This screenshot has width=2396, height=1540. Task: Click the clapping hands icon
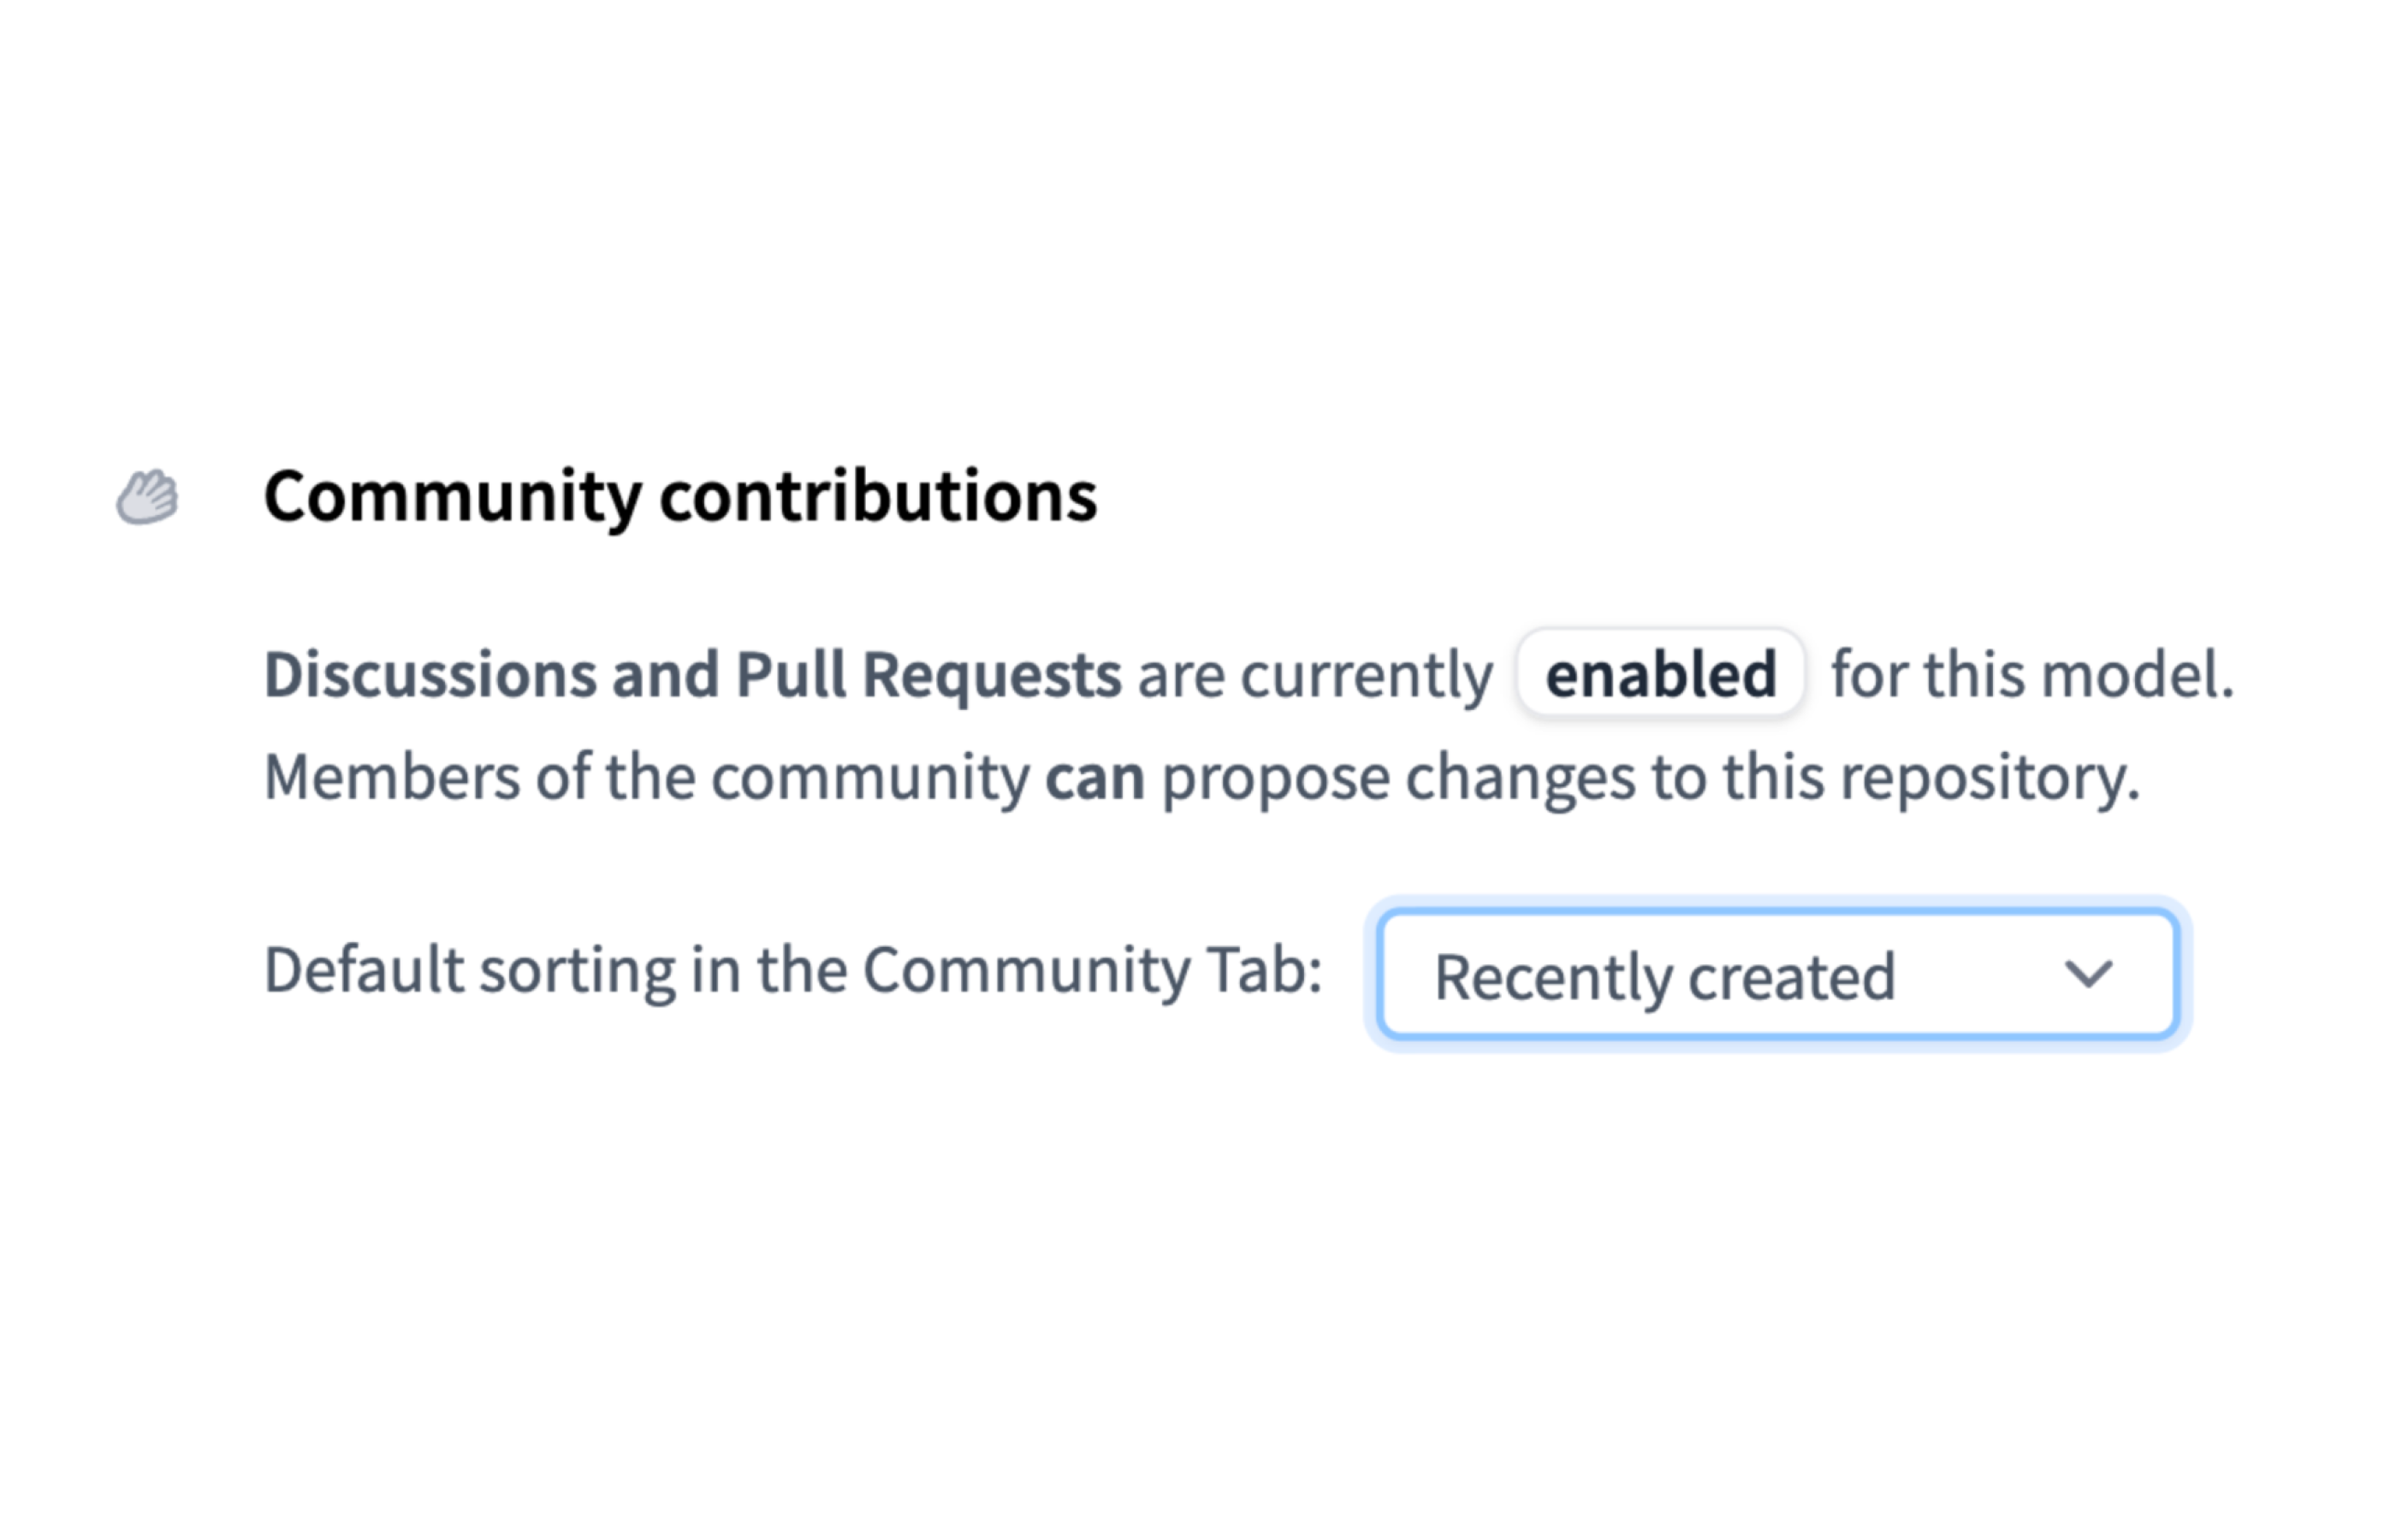pyautogui.click(x=147, y=497)
